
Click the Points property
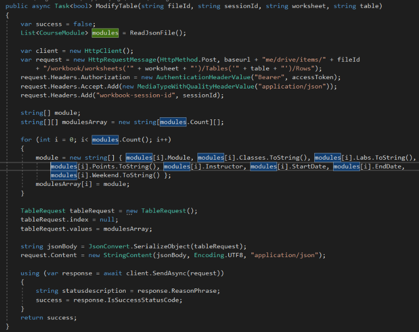103,167
